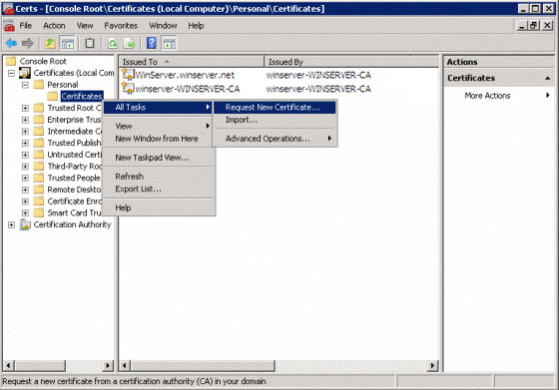
Task: Toggle the Show/Hide Action Pane icon
Action: 170,44
